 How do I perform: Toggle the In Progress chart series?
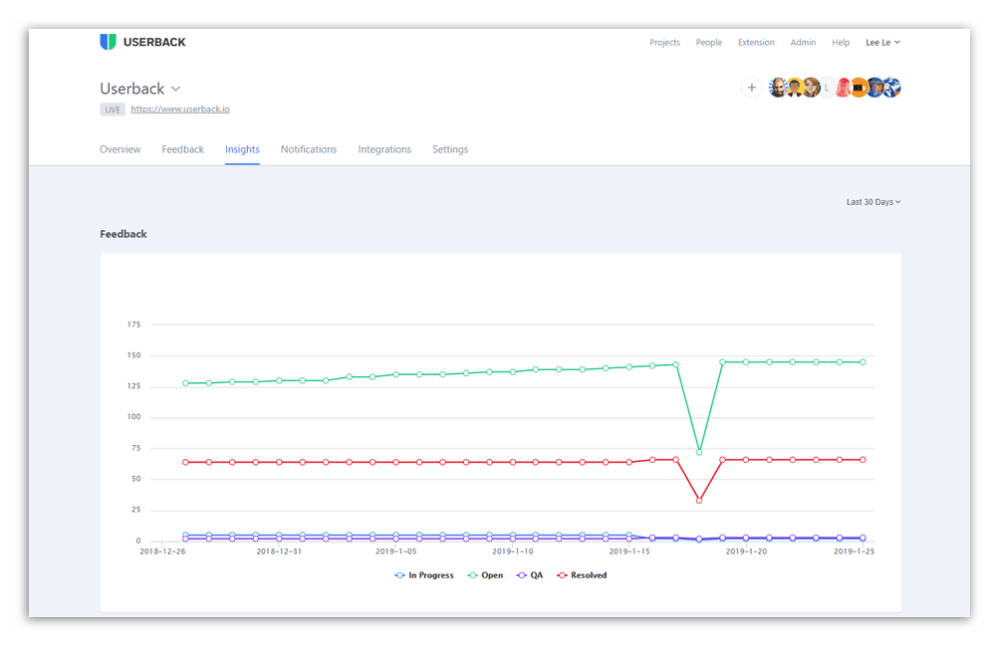pyautogui.click(x=424, y=574)
